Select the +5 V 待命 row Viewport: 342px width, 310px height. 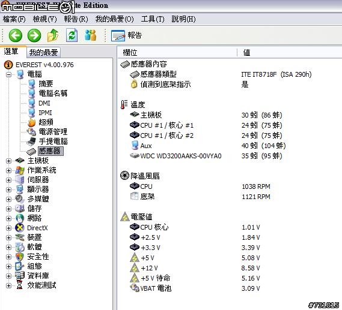coord(195,278)
